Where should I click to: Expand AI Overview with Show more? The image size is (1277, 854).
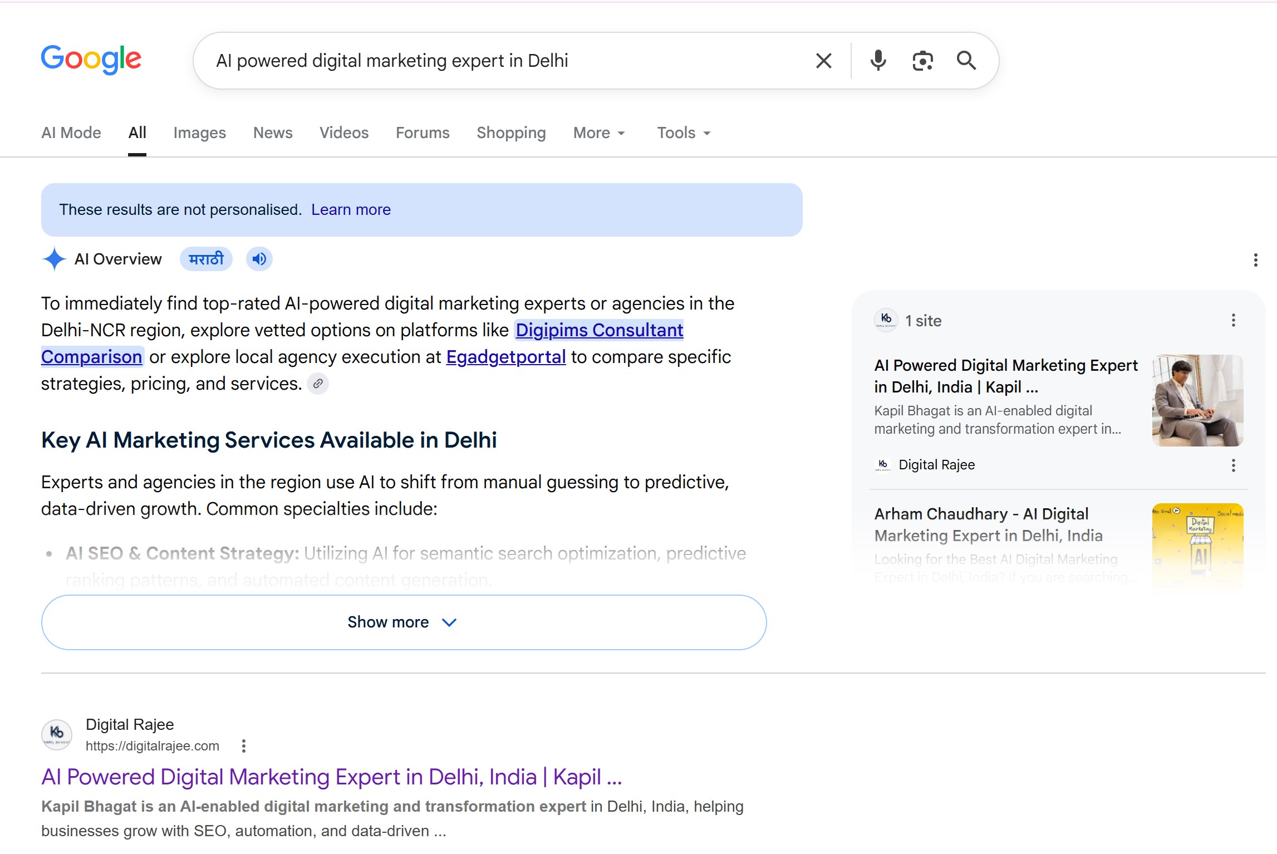(404, 622)
